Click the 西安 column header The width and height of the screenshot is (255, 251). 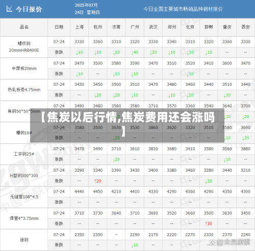(246, 27)
